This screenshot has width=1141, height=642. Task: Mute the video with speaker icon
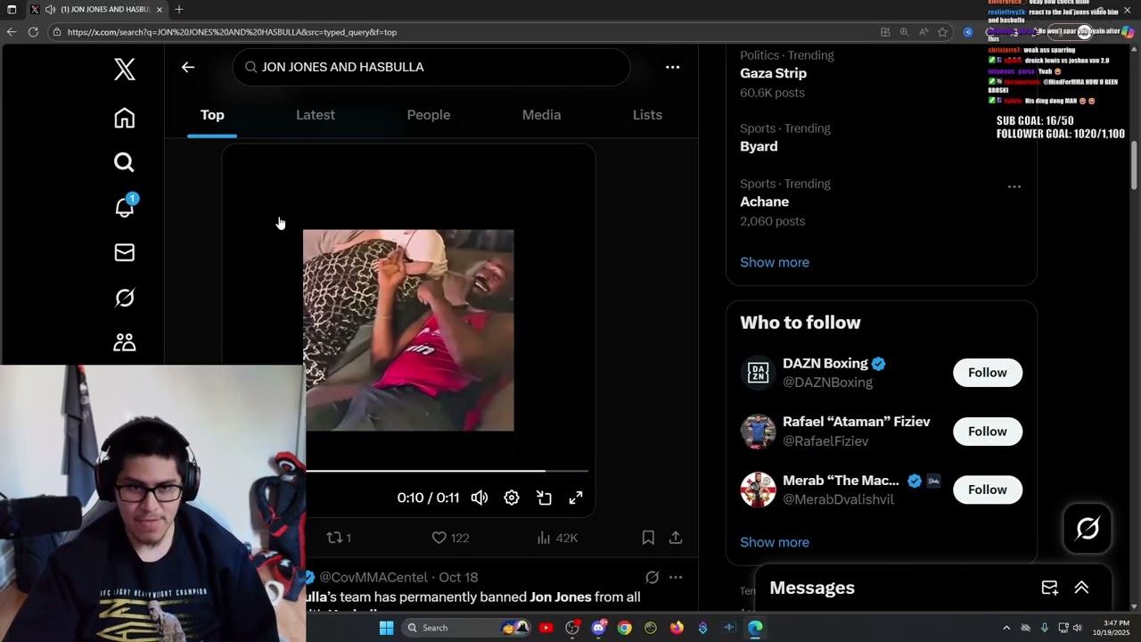[480, 498]
